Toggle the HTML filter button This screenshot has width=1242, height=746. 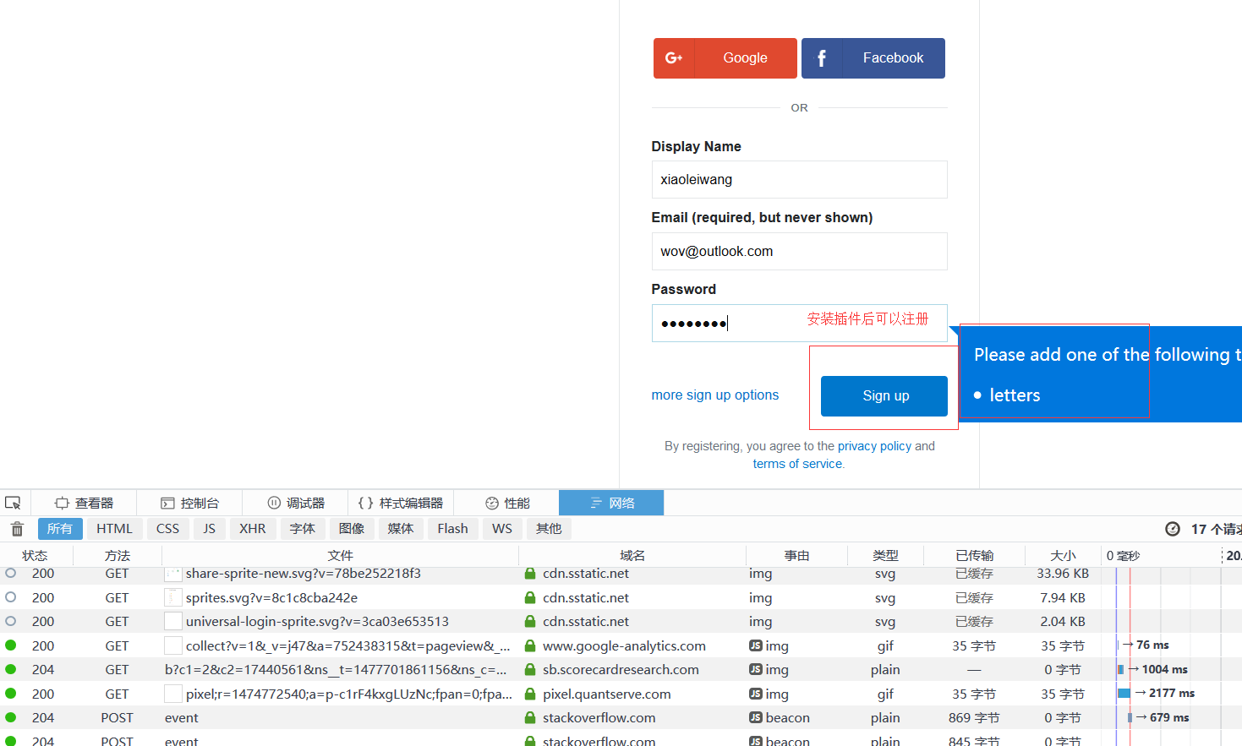(114, 529)
